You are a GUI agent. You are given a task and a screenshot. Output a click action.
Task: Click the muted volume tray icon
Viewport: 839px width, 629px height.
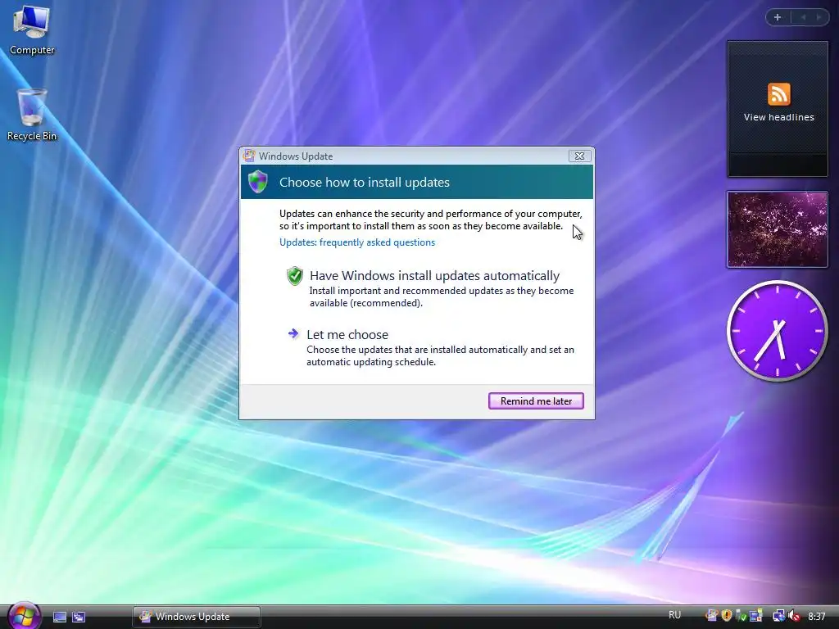[x=794, y=616]
